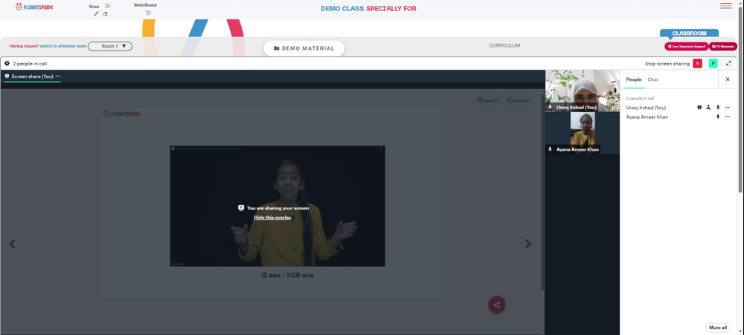Select the pencil draw tool
Image resolution: width=744 pixels, height=335 pixels.
pos(96,13)
